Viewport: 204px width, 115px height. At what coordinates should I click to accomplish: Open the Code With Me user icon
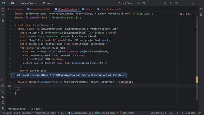click(165, 3)
